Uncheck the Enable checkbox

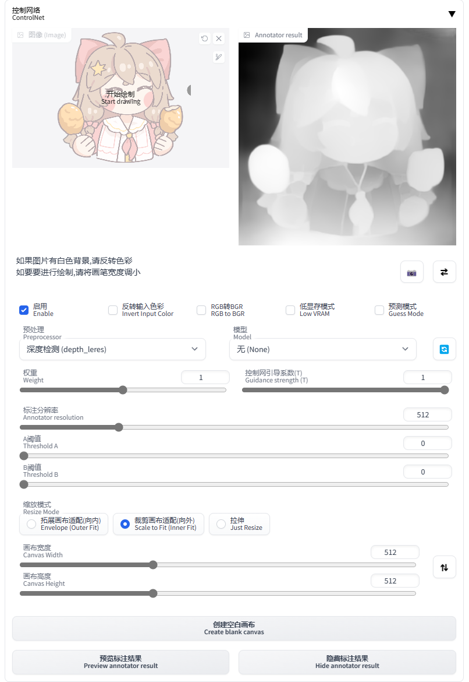click(24, 310)
